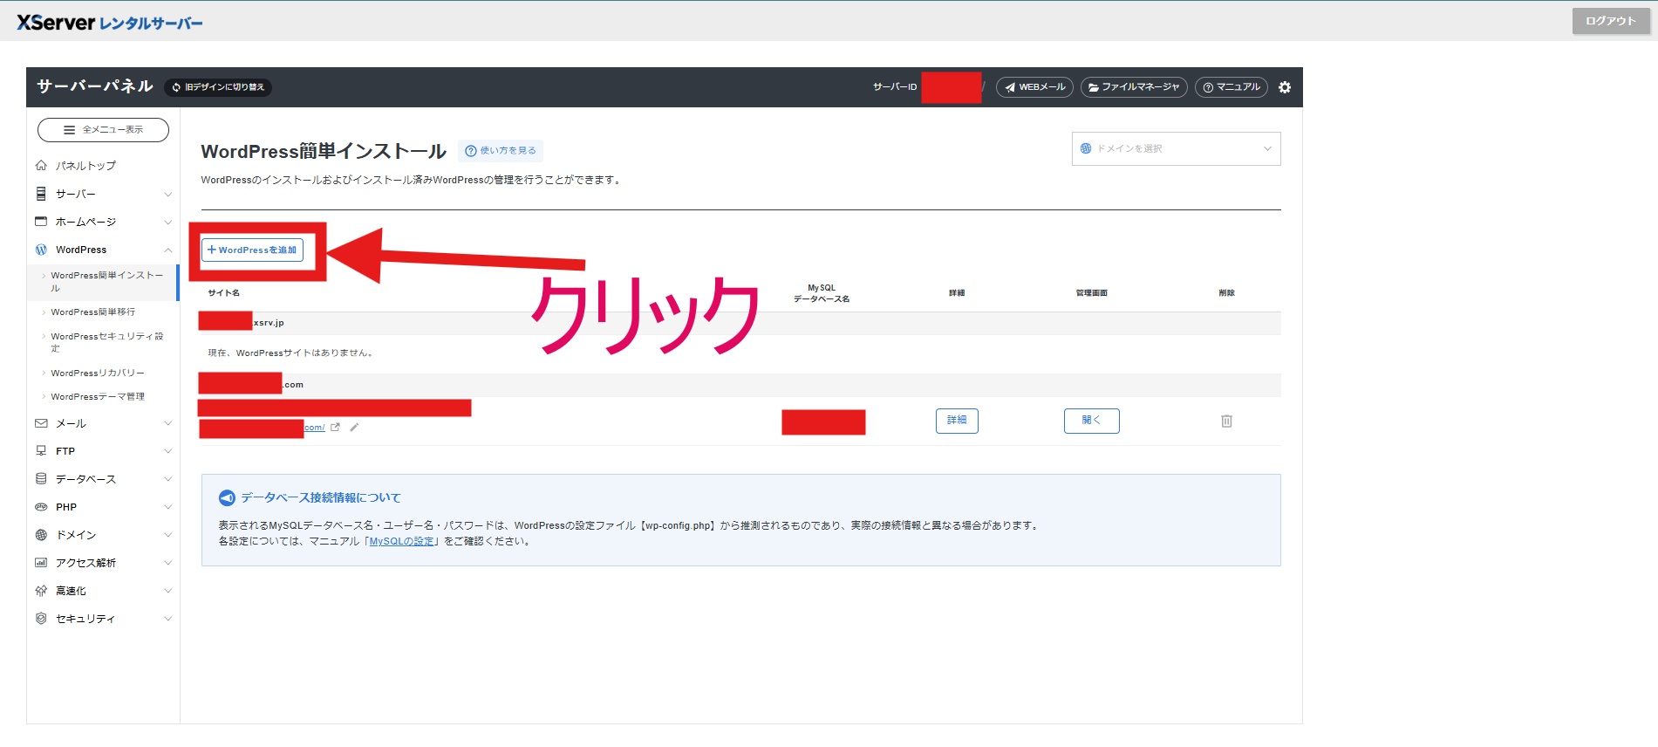The height and width of the screenshot is (747, 1658).
Task: Click the データベース sidebar icon
Action: pos(41,479)
